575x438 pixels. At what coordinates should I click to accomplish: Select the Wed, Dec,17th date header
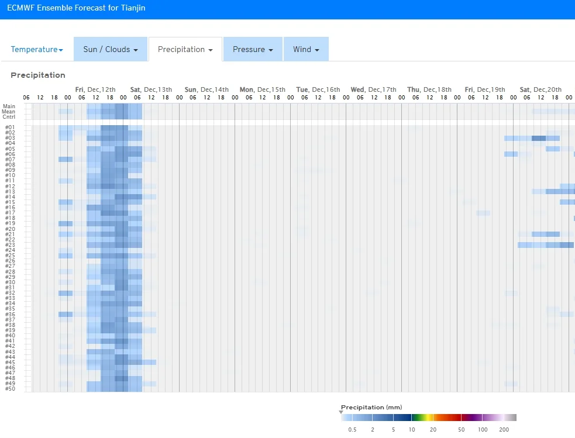point(373,89)
